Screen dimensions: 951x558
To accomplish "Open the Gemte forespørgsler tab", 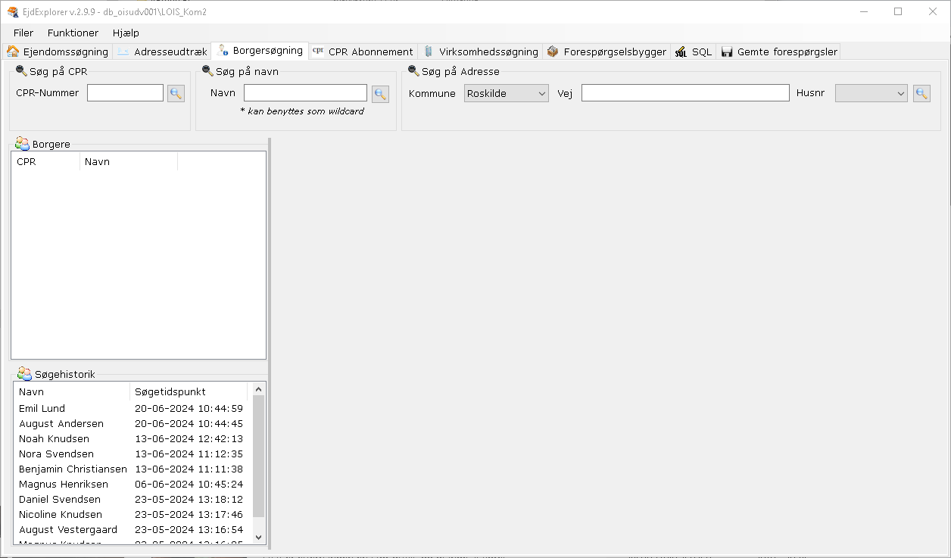I will pos(779,51).
